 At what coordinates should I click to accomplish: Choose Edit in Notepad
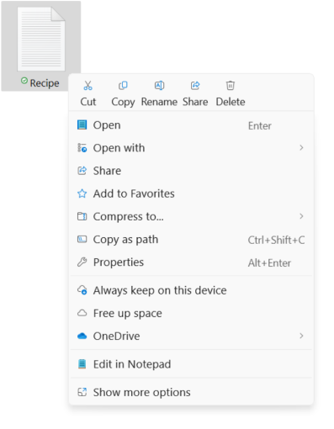coord(191,364)
